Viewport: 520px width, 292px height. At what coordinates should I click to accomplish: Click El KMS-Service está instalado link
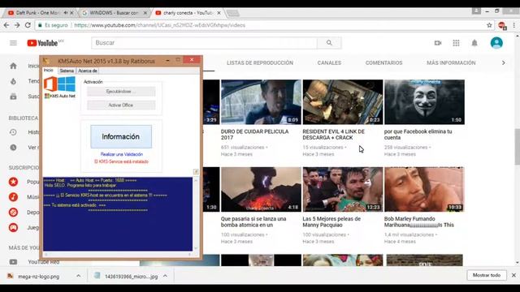[121, 161]
